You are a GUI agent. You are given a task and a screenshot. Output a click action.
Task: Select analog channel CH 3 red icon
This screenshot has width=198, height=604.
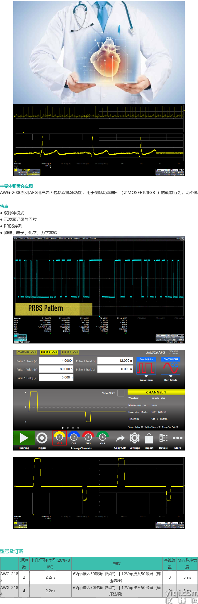coord(88,438)
